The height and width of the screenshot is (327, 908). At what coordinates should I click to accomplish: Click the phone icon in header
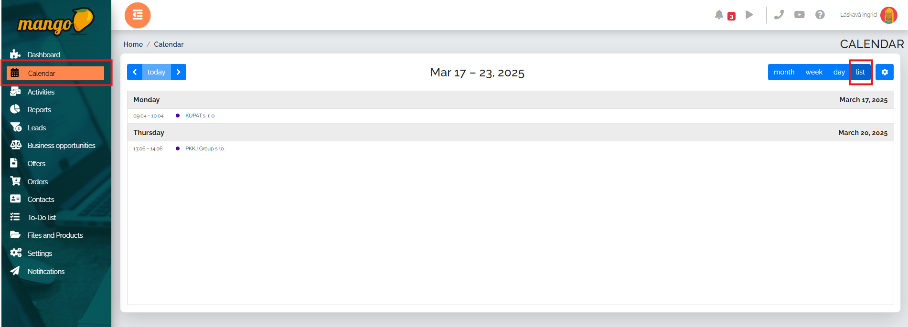779,15
